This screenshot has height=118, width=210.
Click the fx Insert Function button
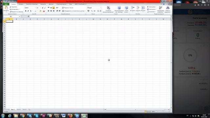[29, 16]
